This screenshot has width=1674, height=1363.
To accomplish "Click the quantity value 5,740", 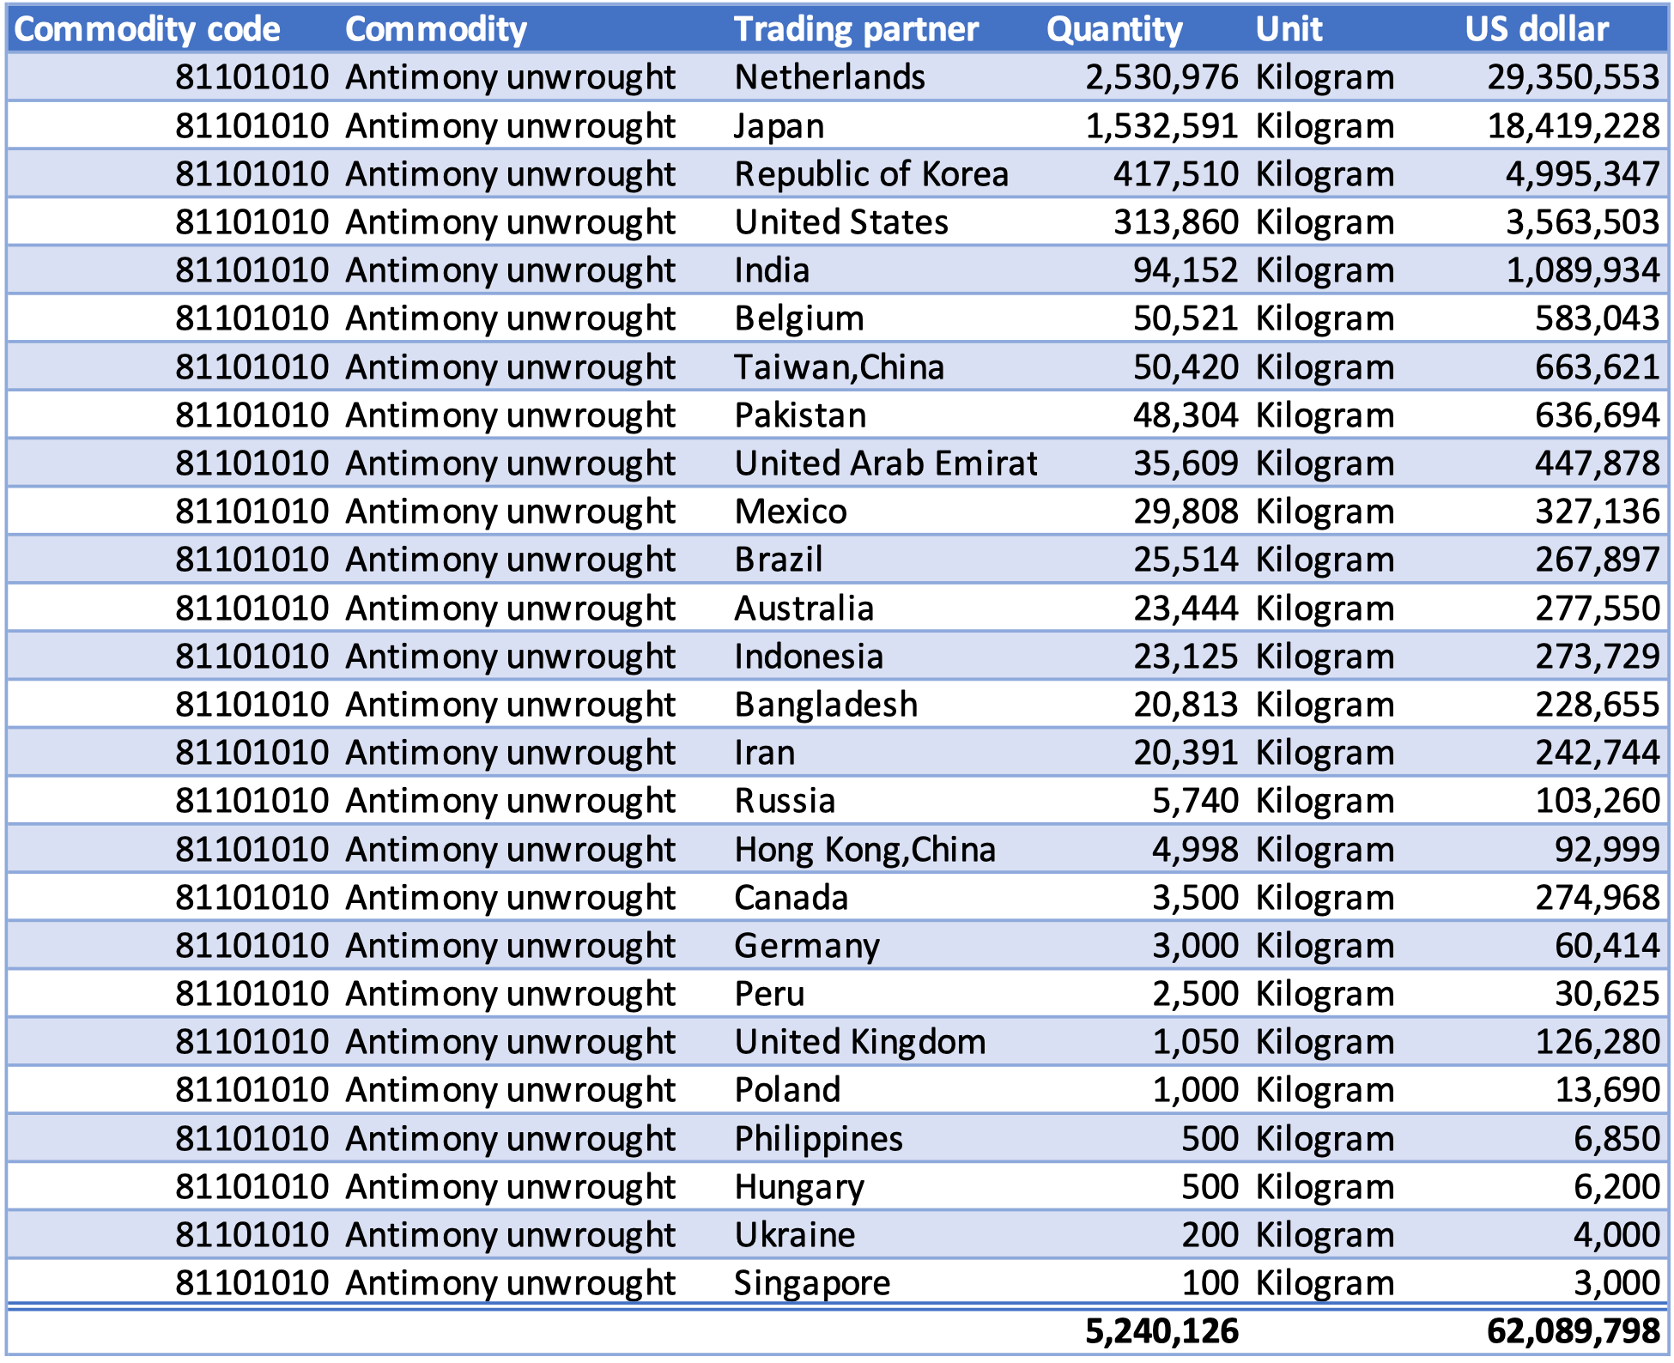I will (1195, 801).
